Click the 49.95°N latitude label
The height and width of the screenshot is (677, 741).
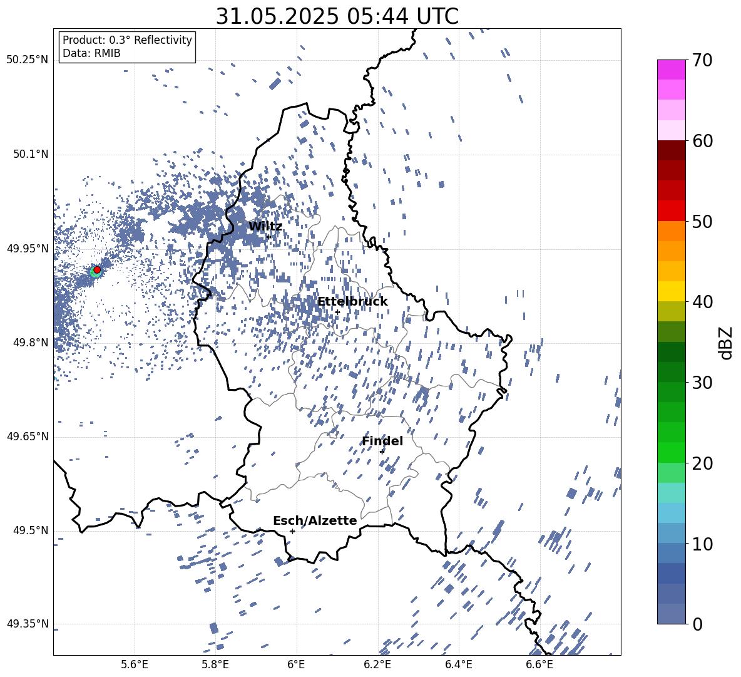tap(28, 249)
